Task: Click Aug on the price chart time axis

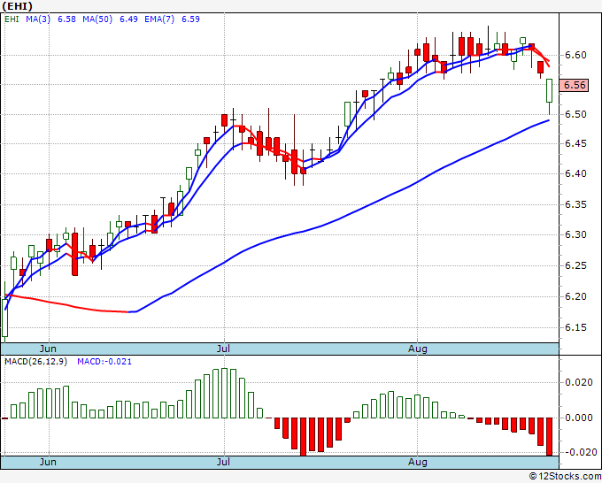Action: point(417,349)
